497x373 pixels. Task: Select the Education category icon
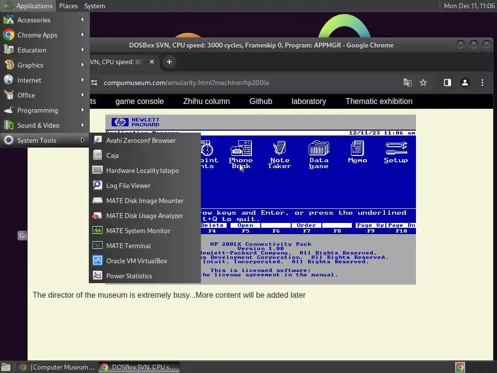[x=9, y=50]
